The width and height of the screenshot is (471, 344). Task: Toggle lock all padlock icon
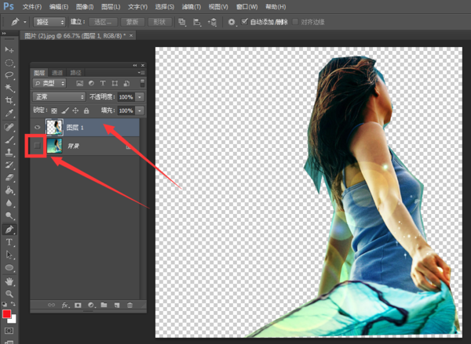click(x=86, y=110)
